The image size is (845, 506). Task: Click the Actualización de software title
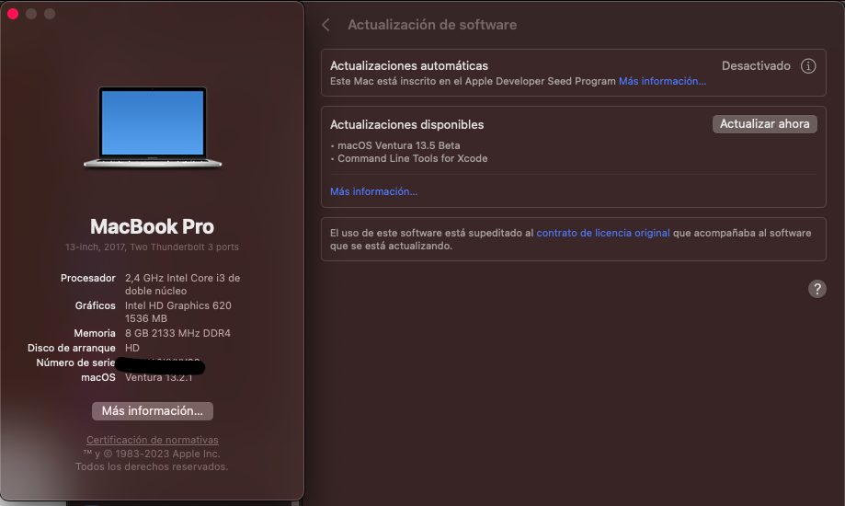[x=432, y=25]
